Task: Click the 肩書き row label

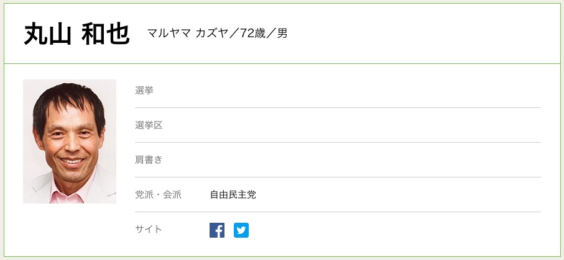Action: [x=149, y=160]
